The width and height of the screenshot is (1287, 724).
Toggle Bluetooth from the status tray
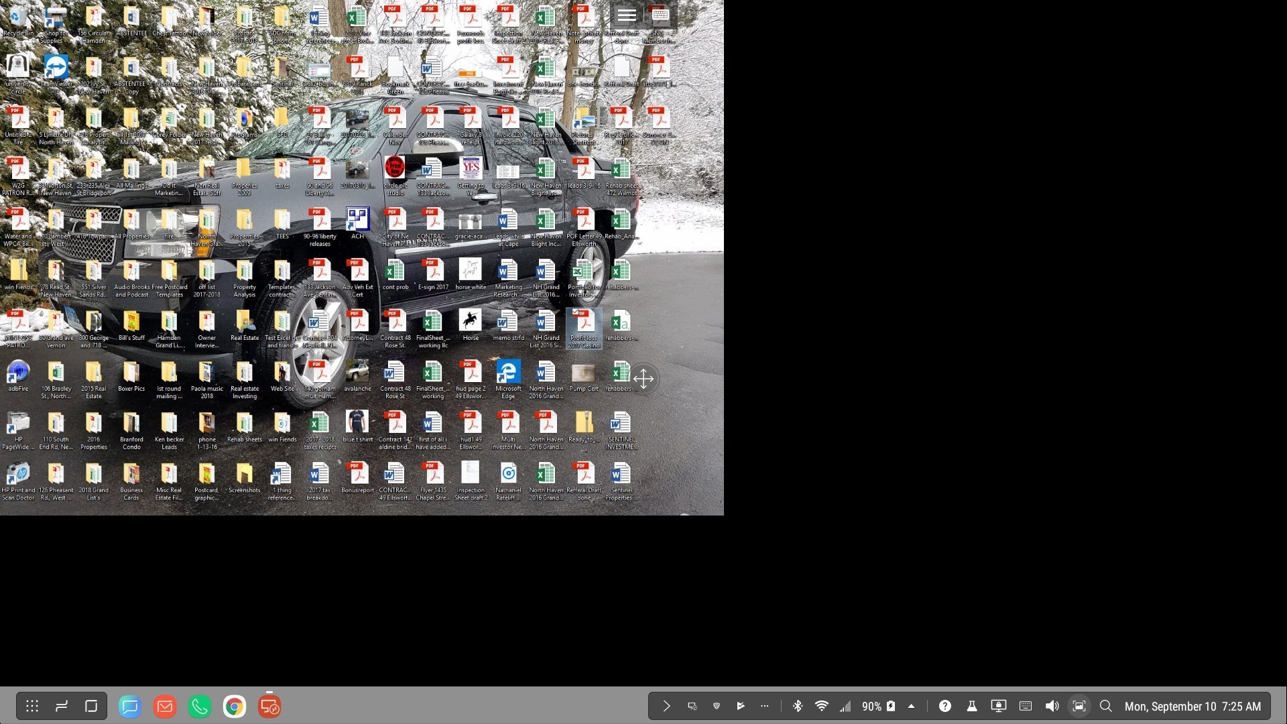798,706
